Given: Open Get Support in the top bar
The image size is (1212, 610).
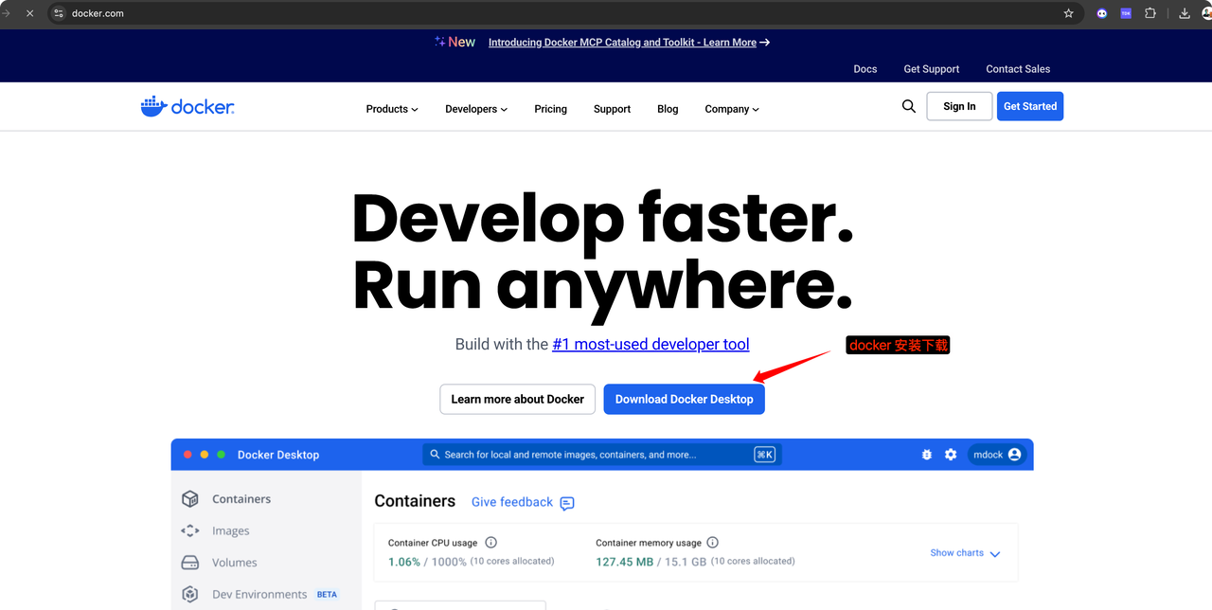Looking at the screenshot, I should (932, 69).
